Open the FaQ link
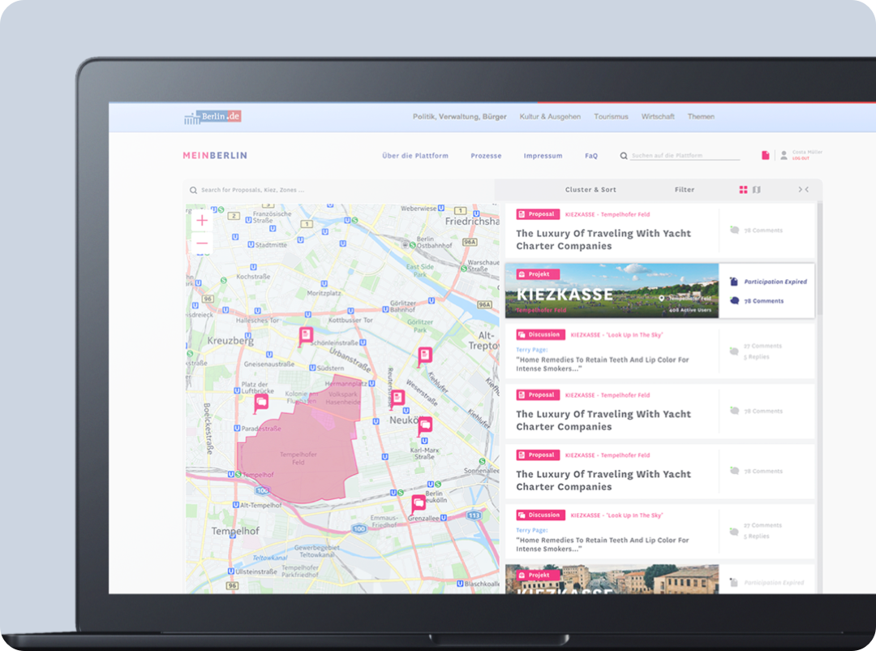 click(x=591, y=156)
